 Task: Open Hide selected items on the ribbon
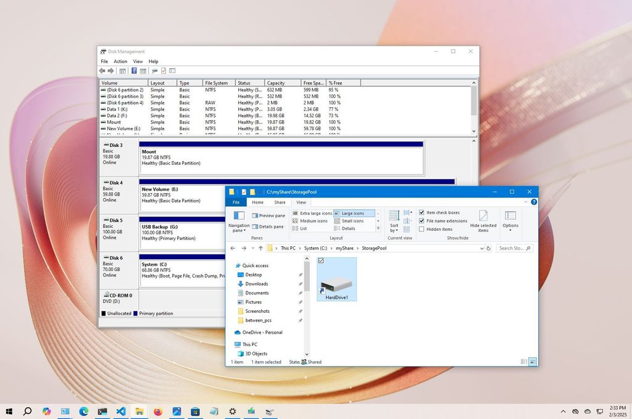pos(483,222)
